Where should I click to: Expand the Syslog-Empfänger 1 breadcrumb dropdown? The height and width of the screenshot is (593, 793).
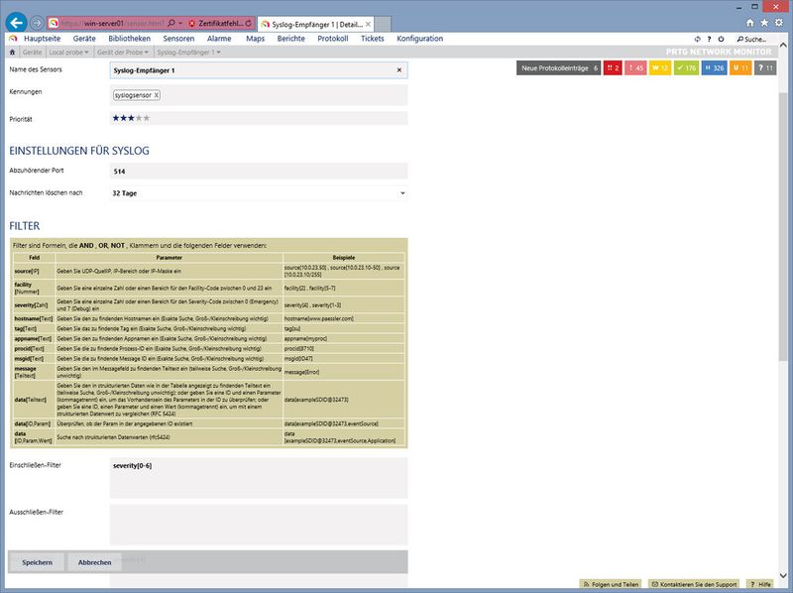(x=218, y=53)
